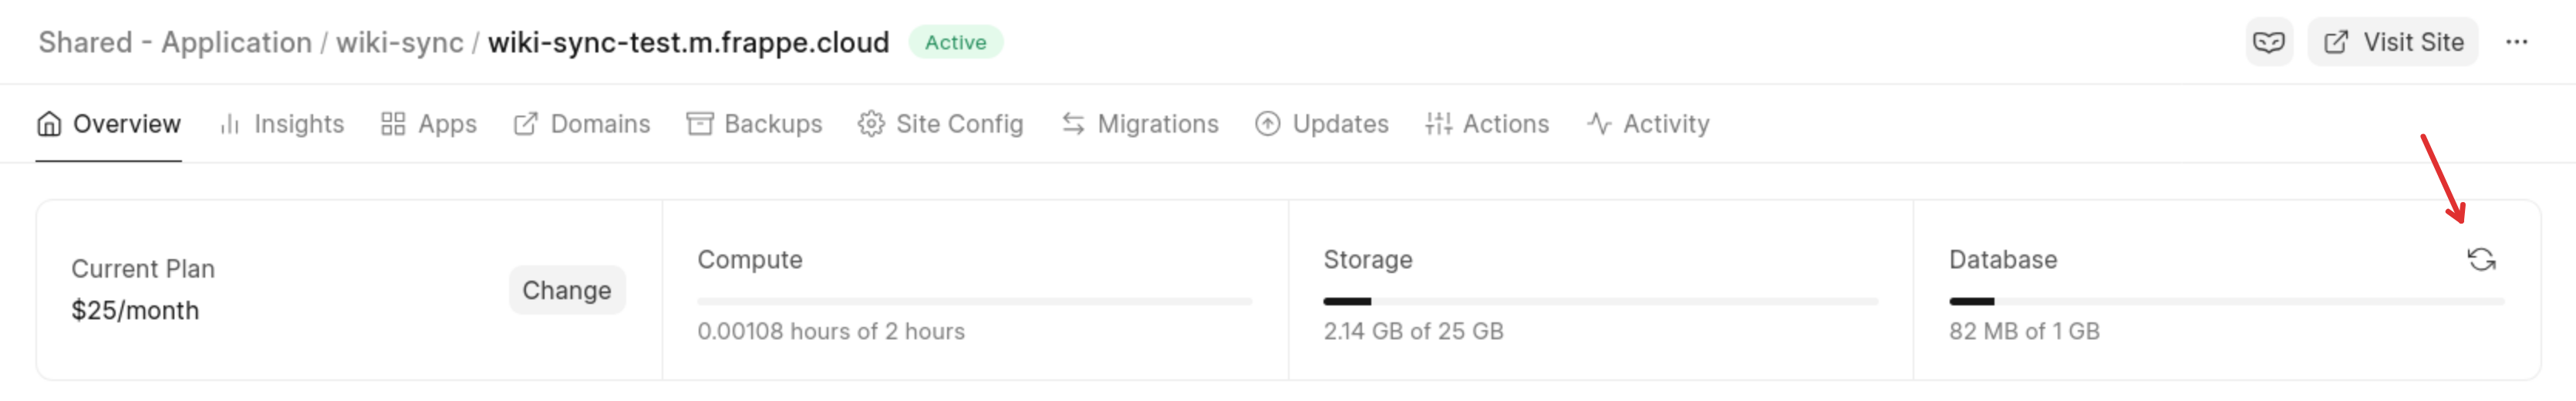Go to the Domains tab

tap(582, 124)
